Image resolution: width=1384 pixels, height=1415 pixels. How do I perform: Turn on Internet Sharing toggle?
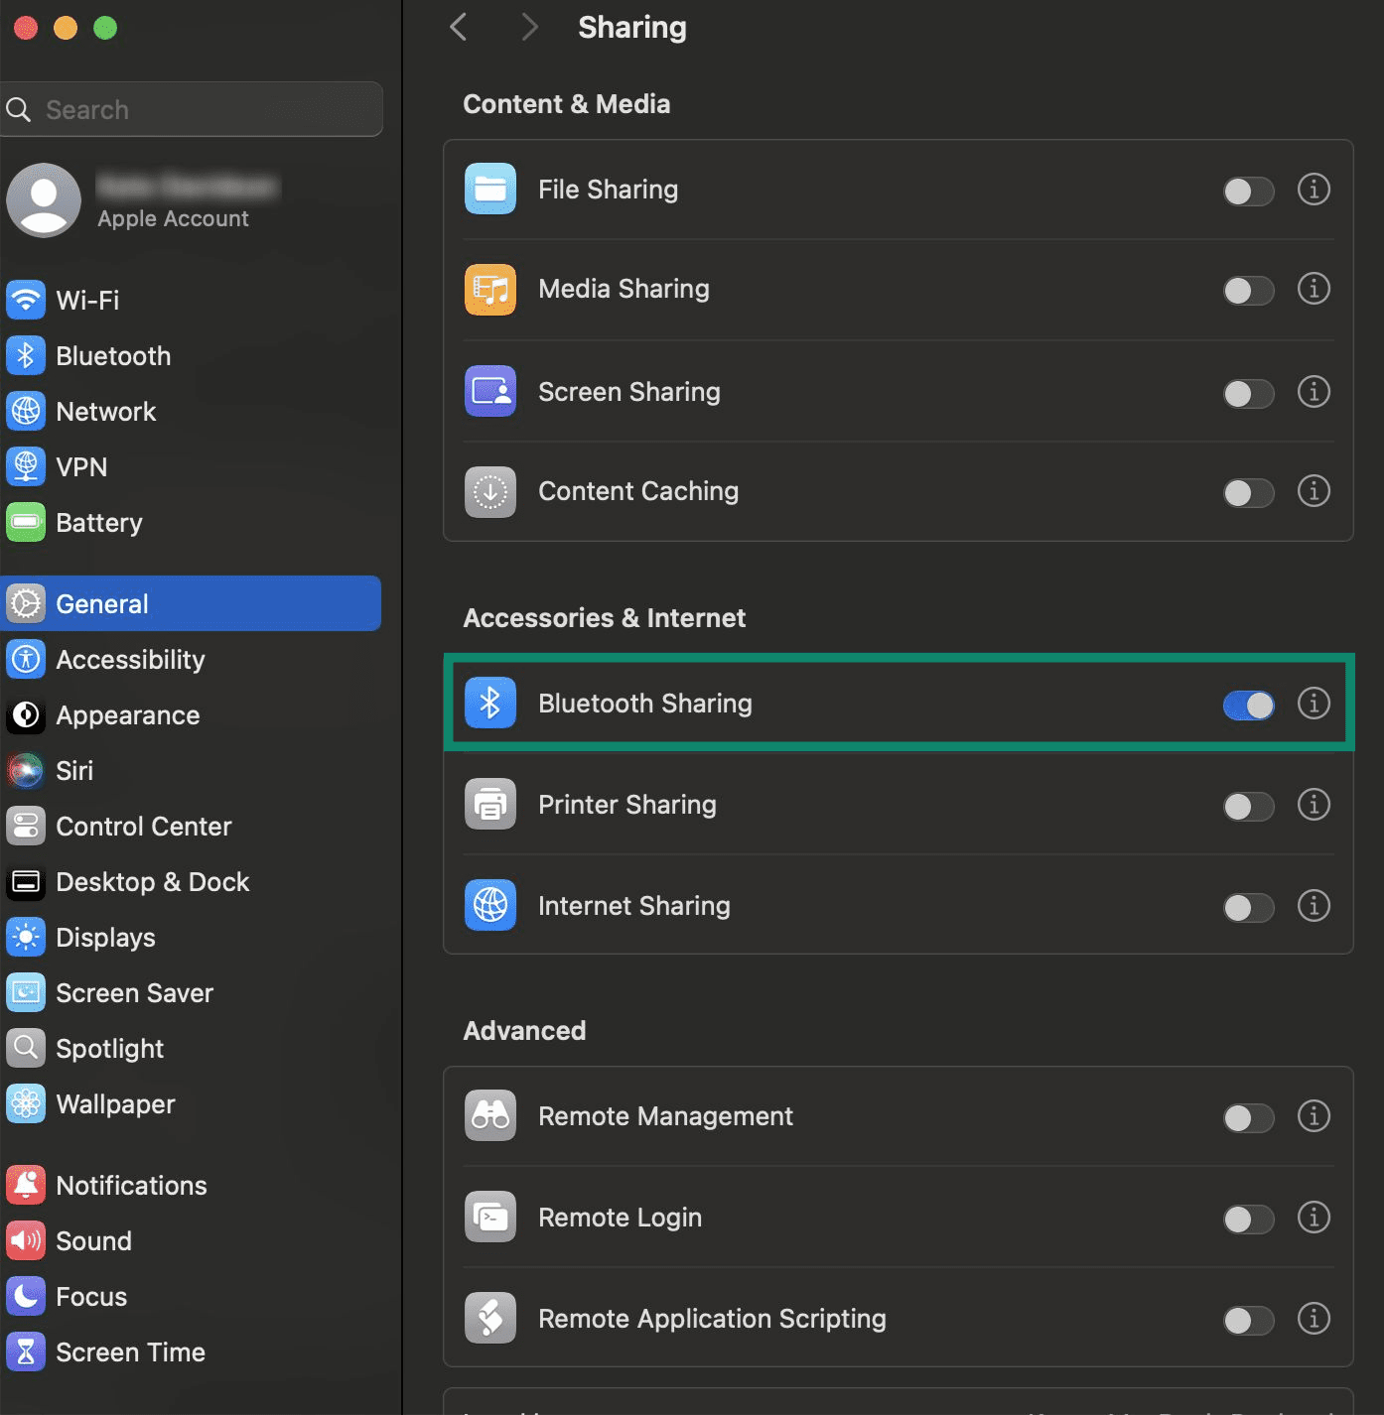1248,907
